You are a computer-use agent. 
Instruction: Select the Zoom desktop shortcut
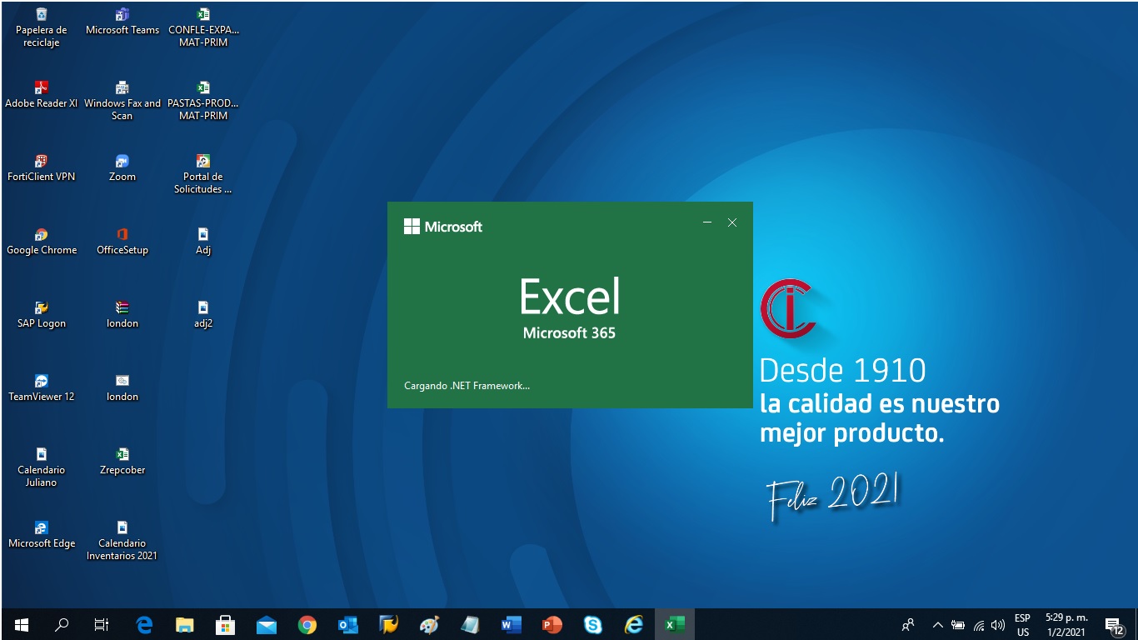click(122, 168)
